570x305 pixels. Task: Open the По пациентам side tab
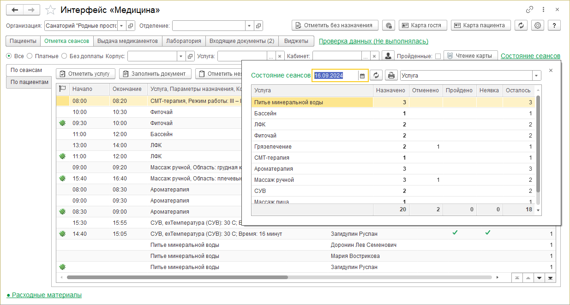pyautogui.click(x=30, y=82)
